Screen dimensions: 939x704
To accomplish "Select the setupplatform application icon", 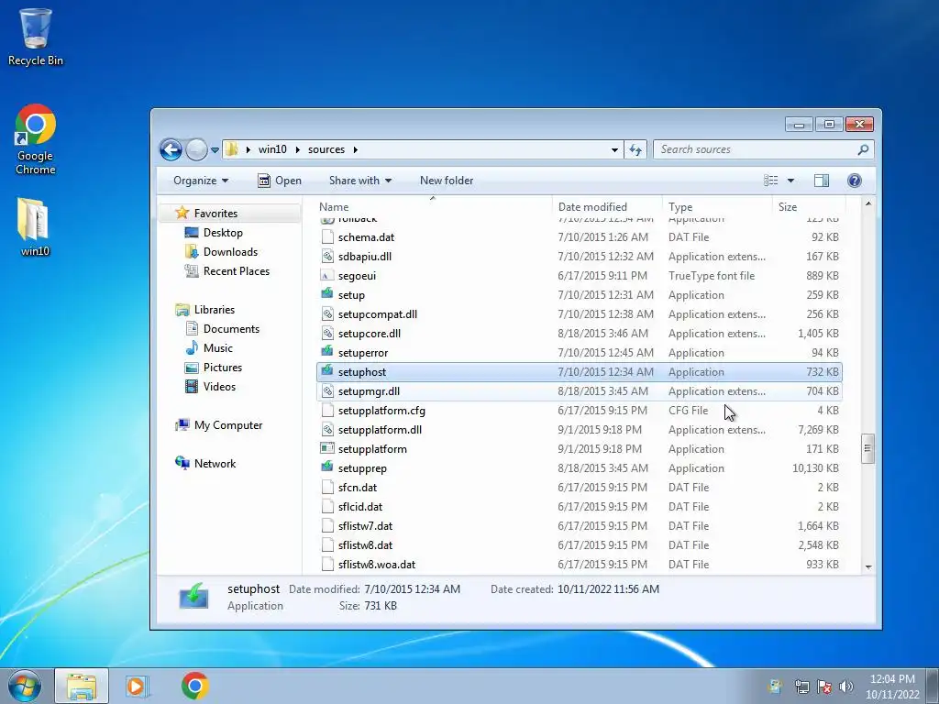I will point(327,448).
